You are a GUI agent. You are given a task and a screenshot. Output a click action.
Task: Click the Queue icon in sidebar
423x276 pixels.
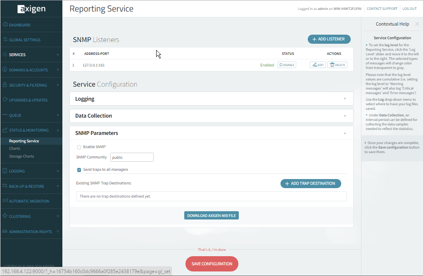tap(5, 115)
